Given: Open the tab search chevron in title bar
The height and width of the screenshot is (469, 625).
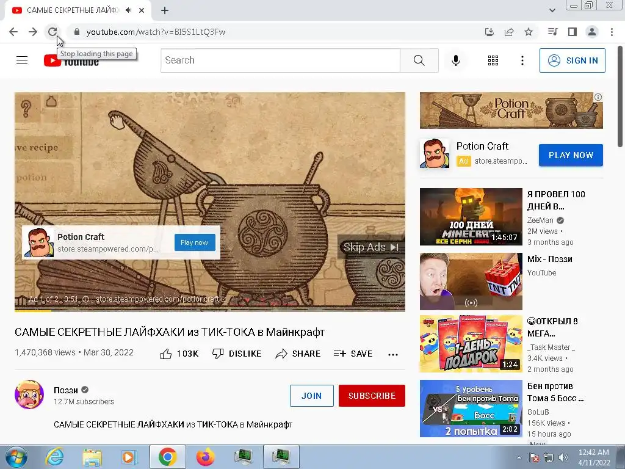Looking at the screenshot, I should [x=552, y=10].
